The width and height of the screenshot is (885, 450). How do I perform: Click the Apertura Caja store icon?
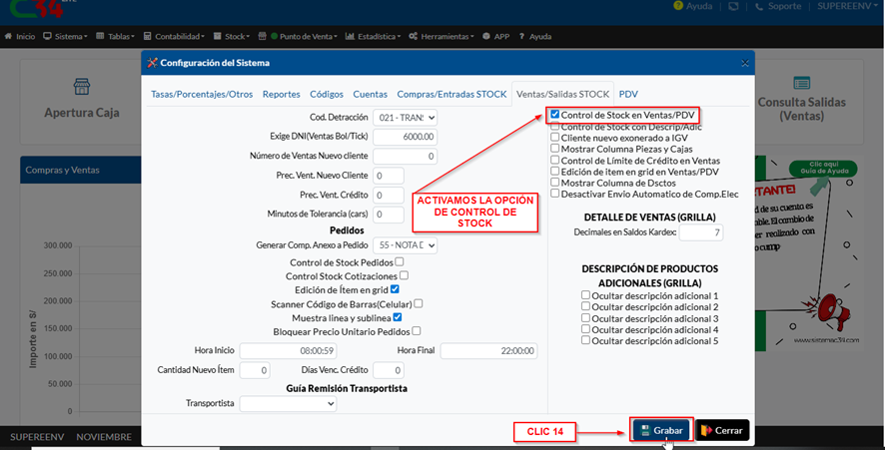[82, 86]
